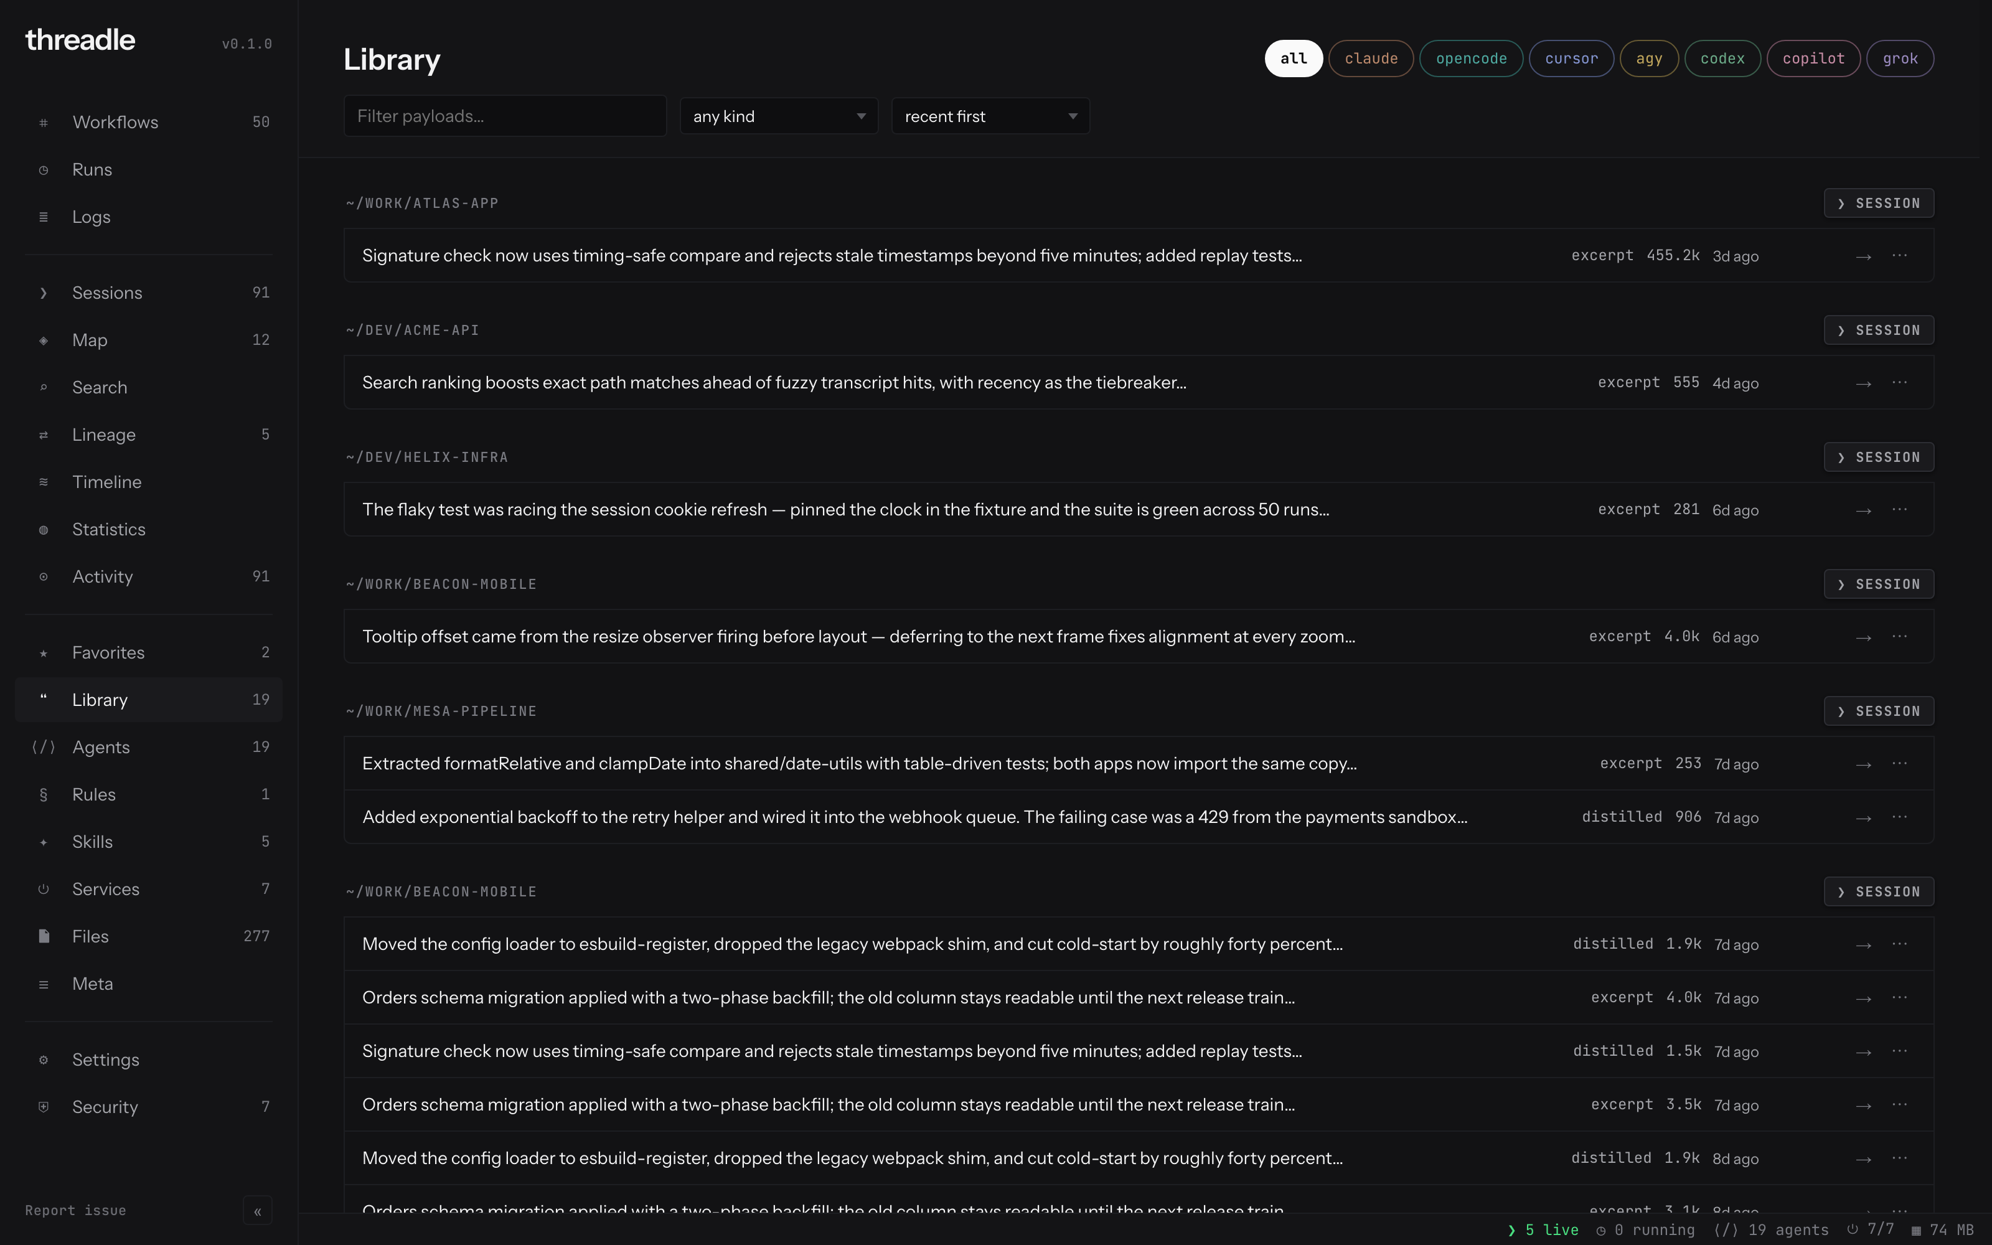Click the Report issue link
The height and width of the screenshot is (1245, 1992).
click(x=76, y=1210)
